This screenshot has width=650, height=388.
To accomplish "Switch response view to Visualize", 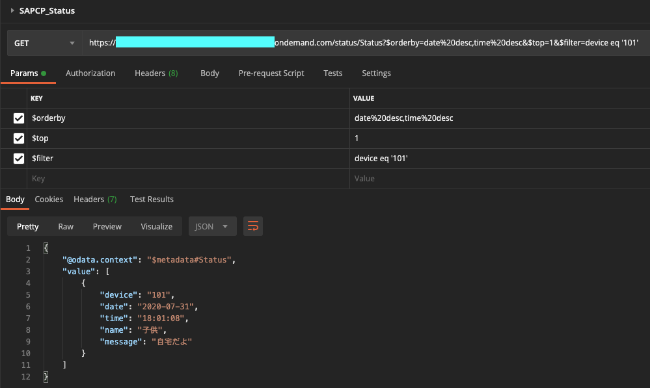I will pos(156,227).
